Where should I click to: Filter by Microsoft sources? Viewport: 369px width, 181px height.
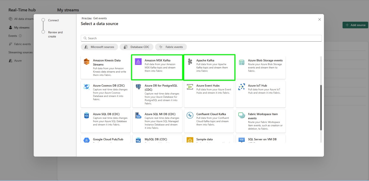[99, 47]
